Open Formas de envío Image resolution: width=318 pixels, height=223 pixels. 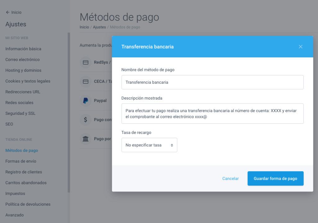tap(21, 161)
